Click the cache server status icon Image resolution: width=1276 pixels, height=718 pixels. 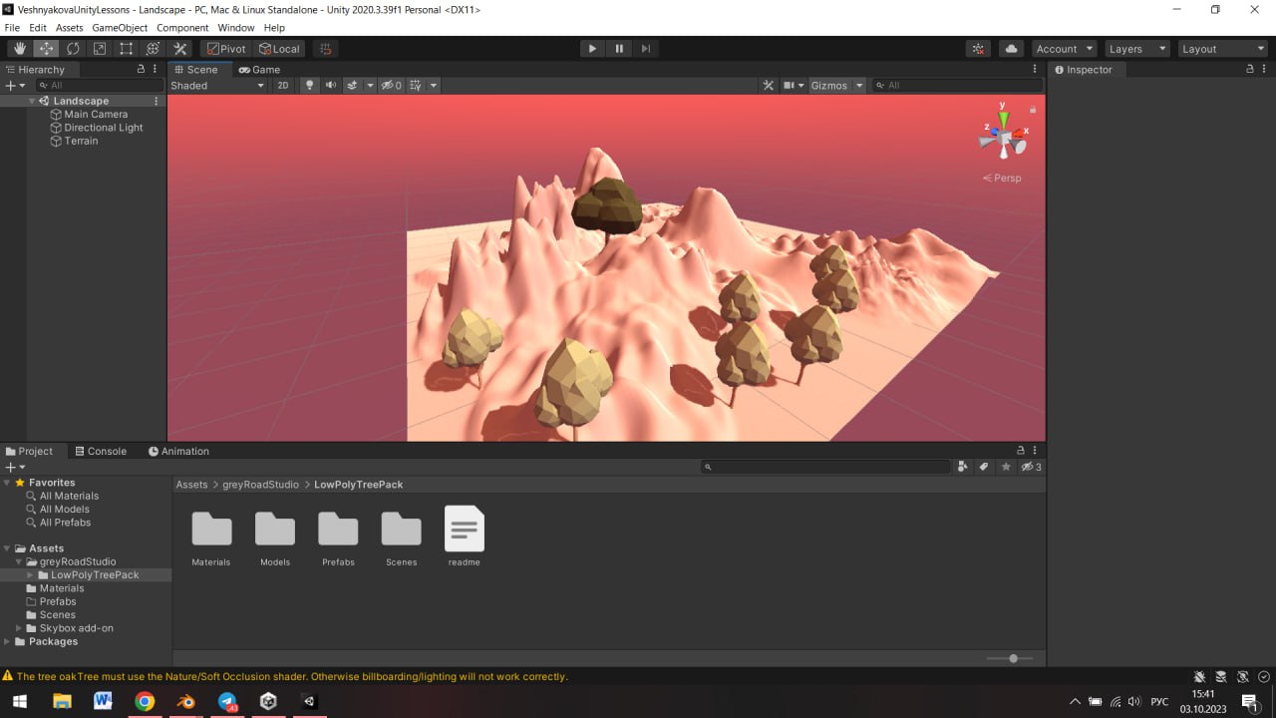1221,676
